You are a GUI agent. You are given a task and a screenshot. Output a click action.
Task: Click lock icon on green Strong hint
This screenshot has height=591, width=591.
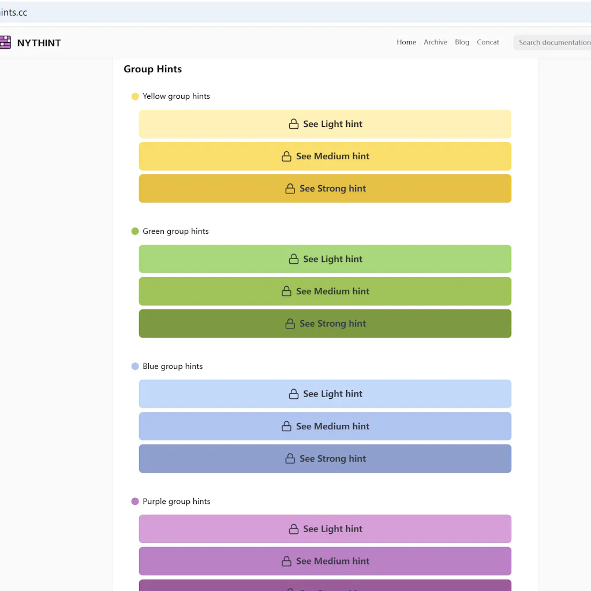(290, 324)
